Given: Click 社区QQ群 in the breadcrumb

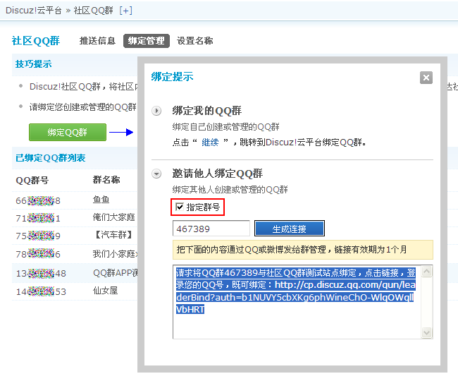Looking at the screenshot, I should [x=94, y=11].
